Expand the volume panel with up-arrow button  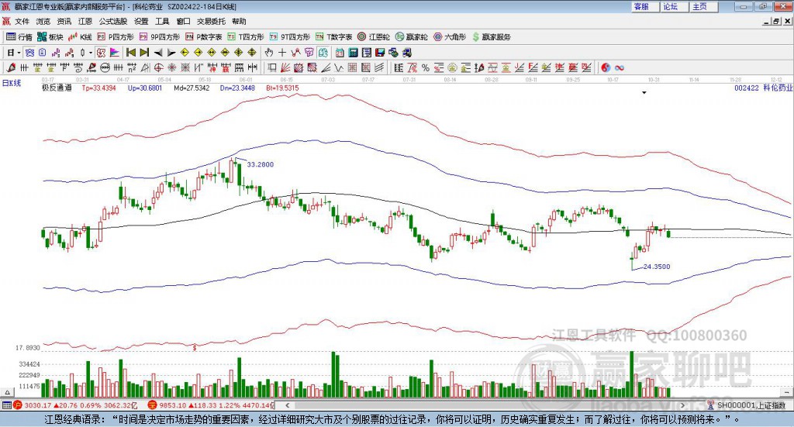coord(7,392)
